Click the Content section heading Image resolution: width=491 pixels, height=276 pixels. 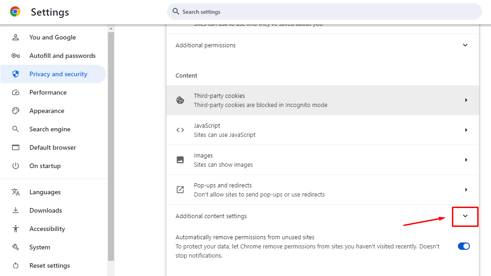pos(186,75)
